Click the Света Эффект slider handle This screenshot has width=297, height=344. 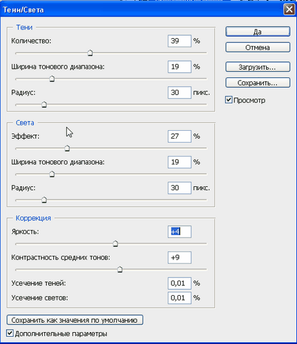[x=67, y=149]
